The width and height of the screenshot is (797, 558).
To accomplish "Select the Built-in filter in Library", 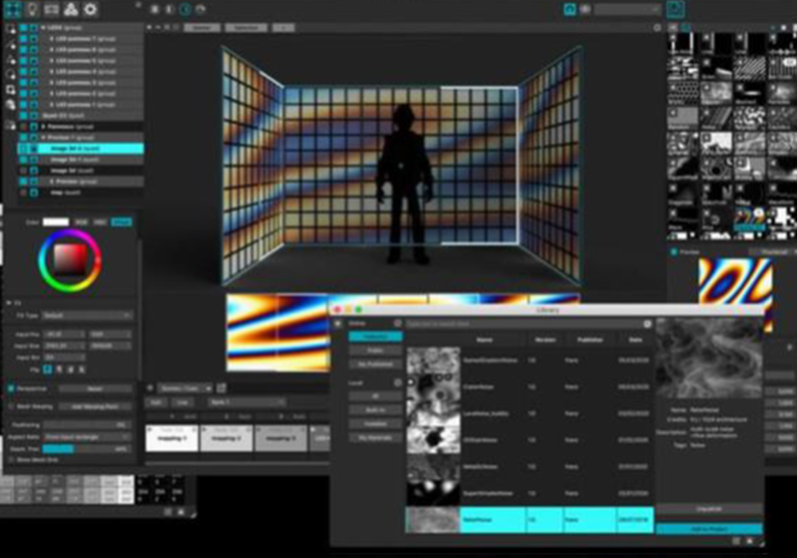I will (x=375, y=410).
